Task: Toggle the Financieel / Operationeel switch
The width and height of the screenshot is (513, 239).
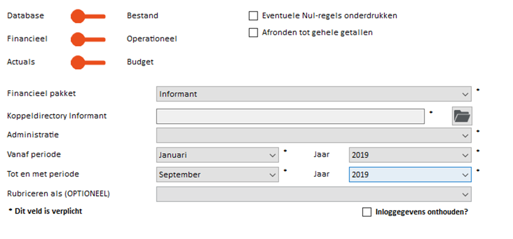Action: [88, 39]
